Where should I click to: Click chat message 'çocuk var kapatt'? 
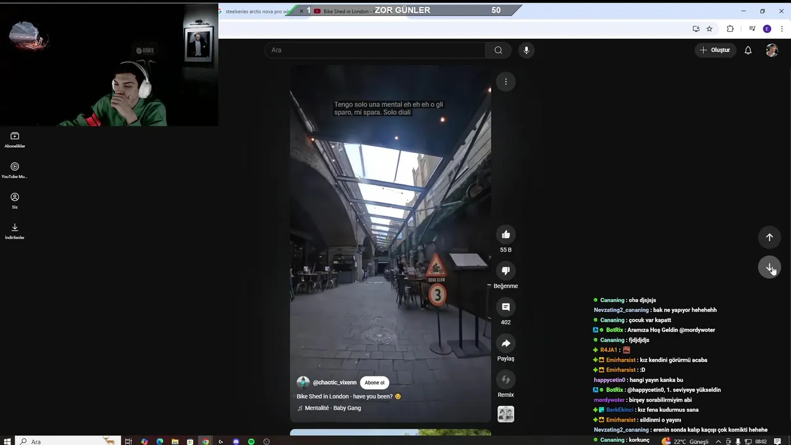pos(650,320)
